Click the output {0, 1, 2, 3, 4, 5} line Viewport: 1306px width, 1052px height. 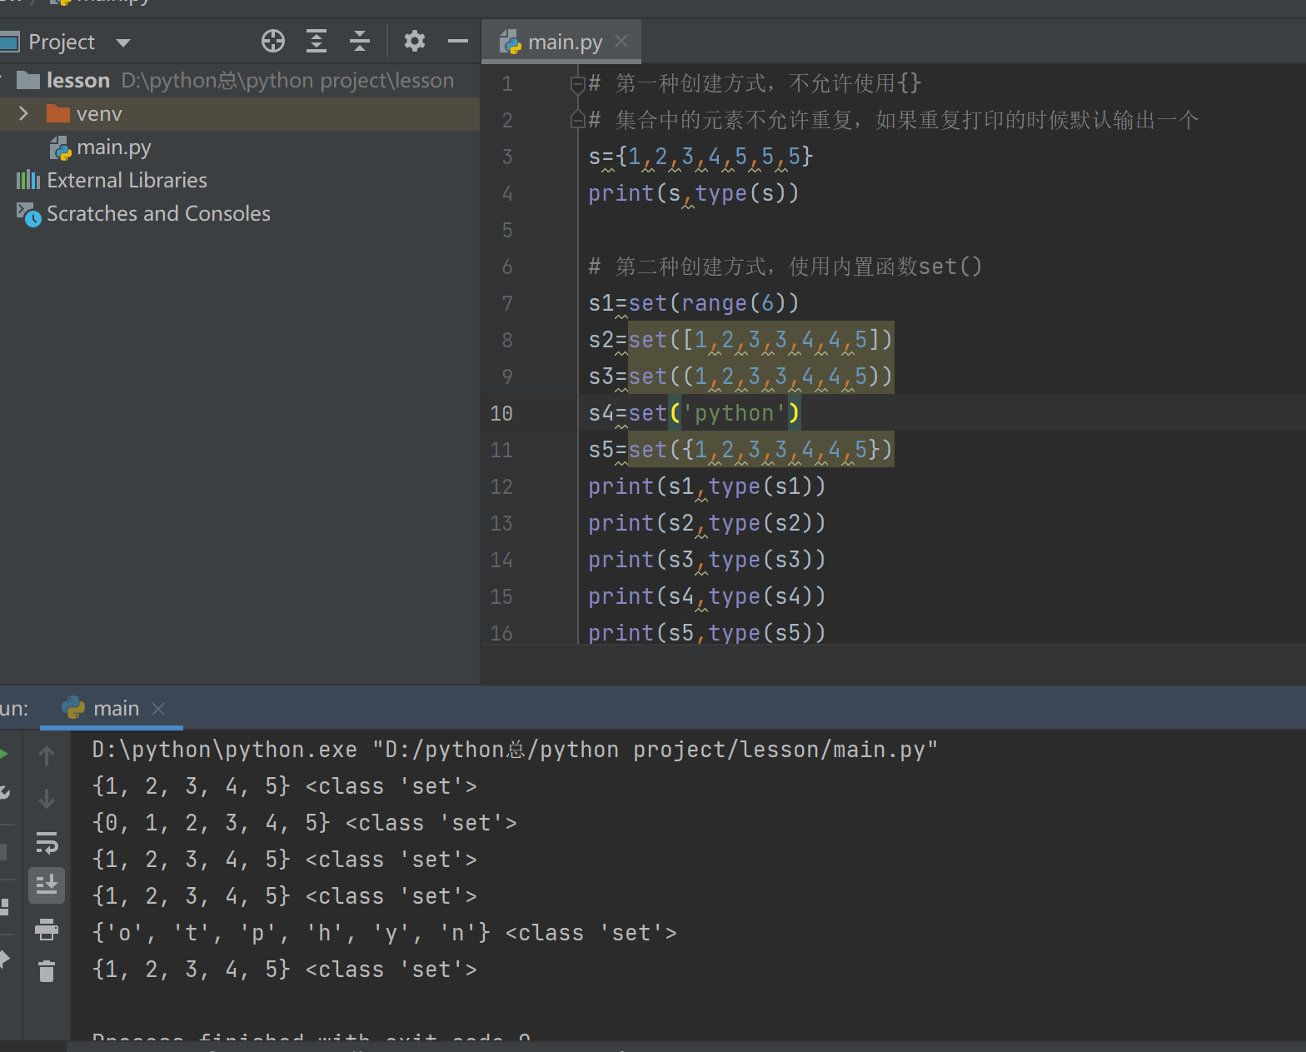tap(305, 823)
